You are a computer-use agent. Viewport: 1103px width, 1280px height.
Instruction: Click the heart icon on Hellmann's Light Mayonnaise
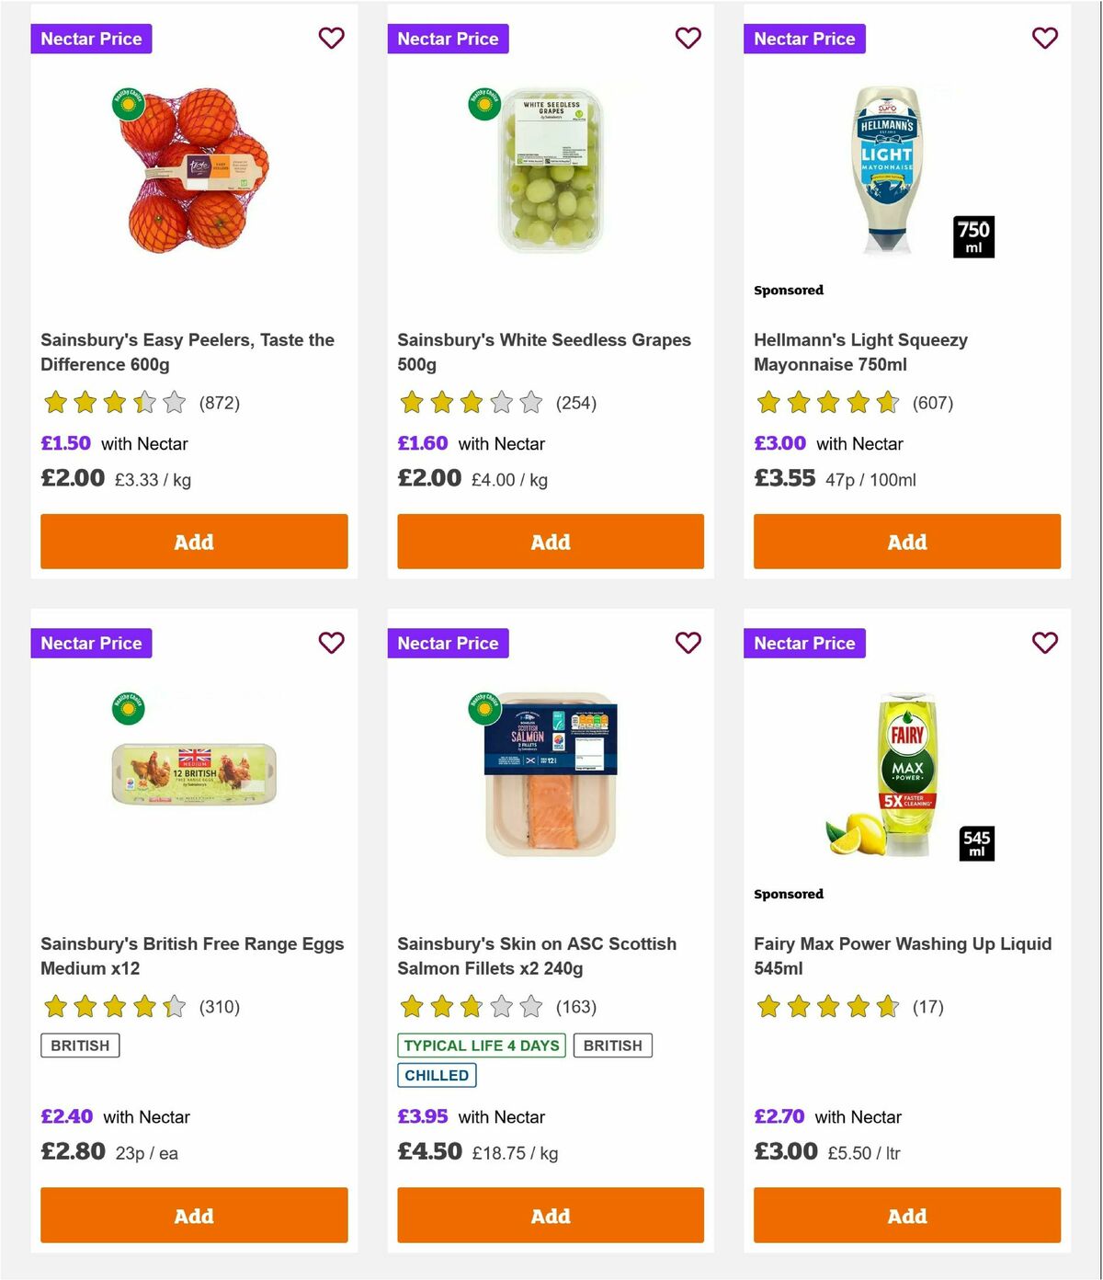click(x=1044, y=39)
